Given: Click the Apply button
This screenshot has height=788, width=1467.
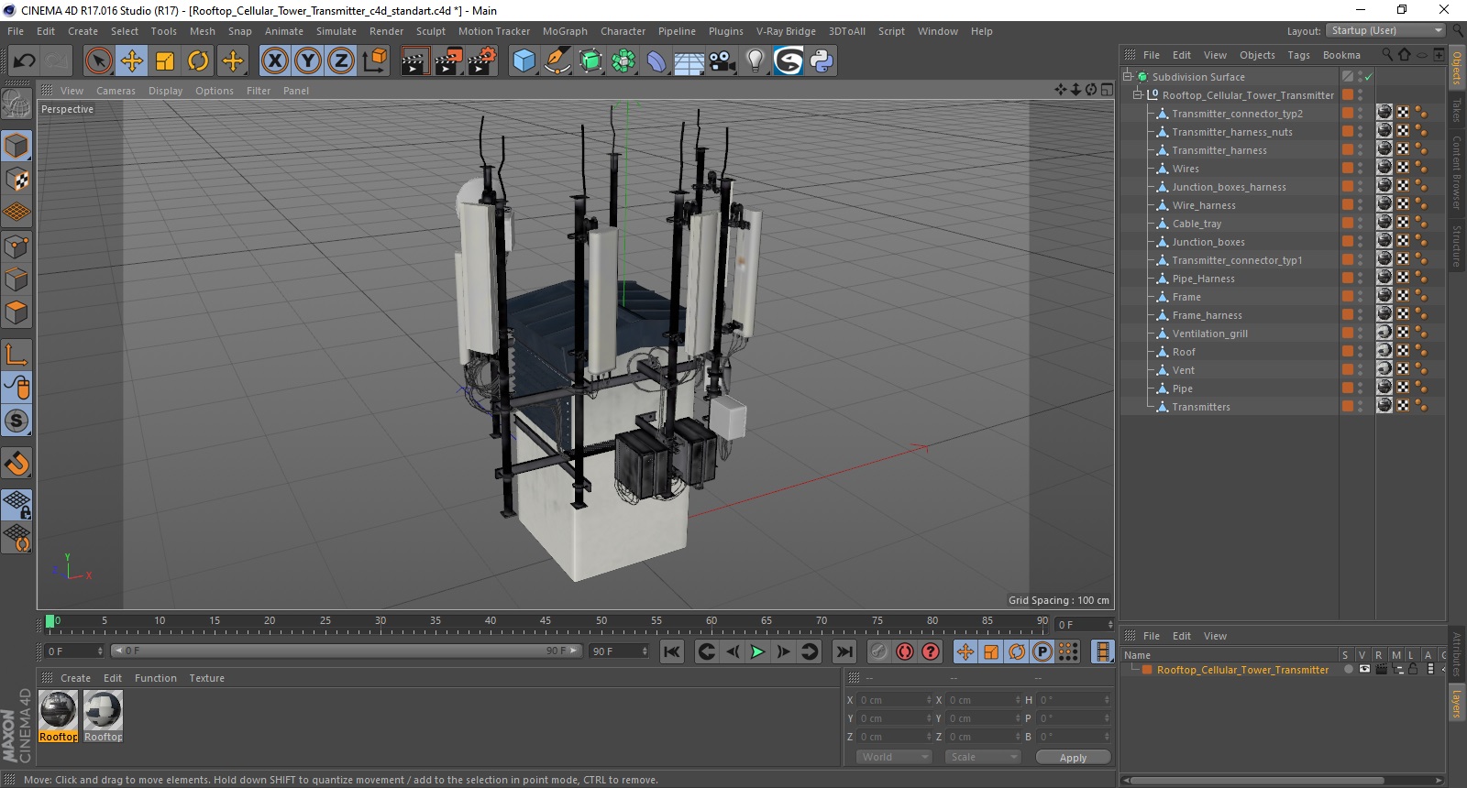Looking at the screenshot, I should [x=1073, y=758].
